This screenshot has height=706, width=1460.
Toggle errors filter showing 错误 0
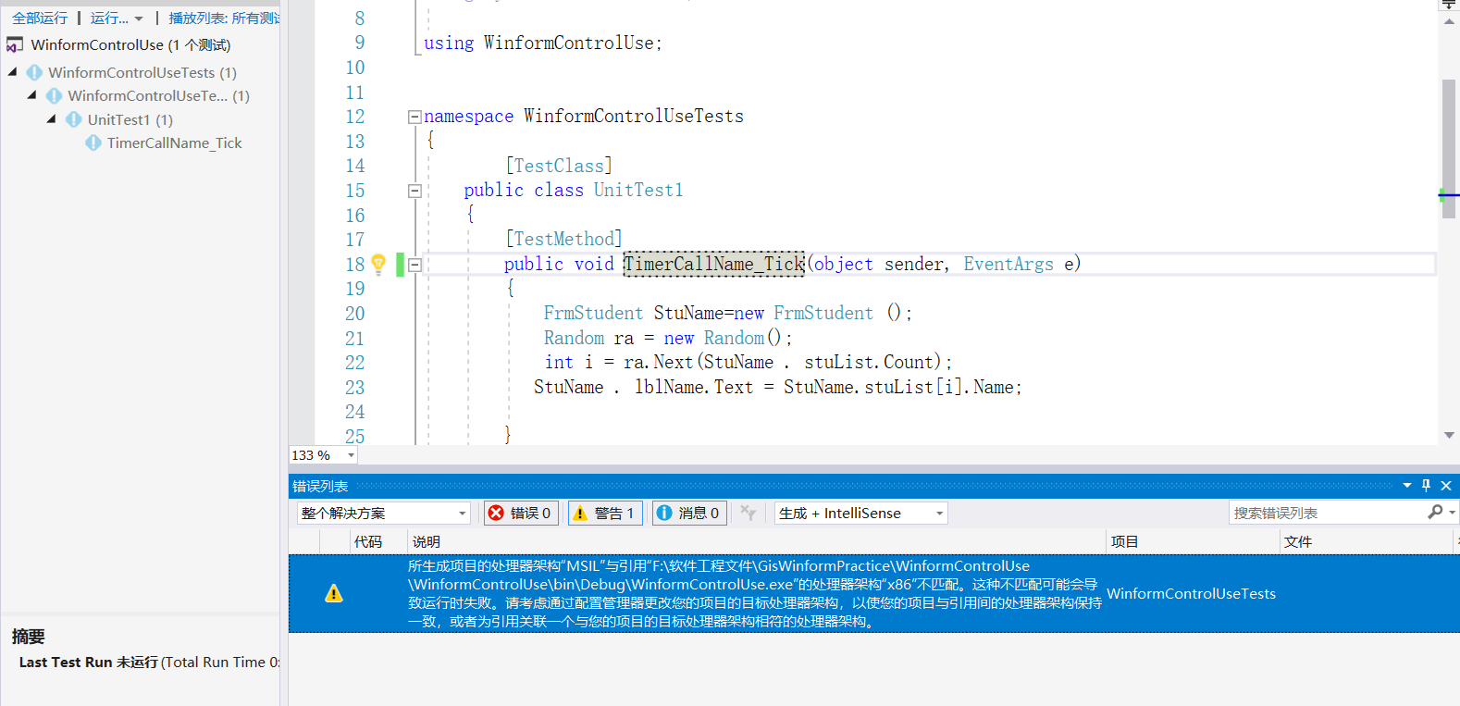(x=521, y=513)
